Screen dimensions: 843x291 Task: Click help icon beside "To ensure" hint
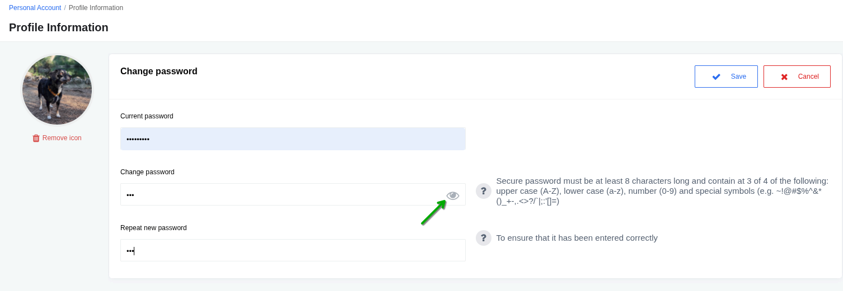[x=483, y=238]
